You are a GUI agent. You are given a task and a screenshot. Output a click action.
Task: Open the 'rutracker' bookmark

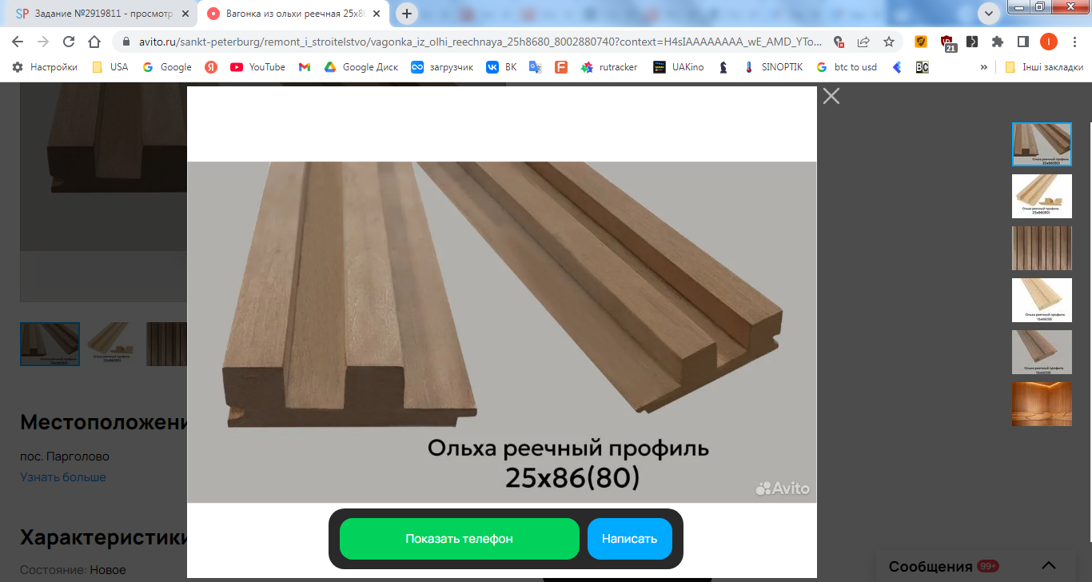(609, 67)
